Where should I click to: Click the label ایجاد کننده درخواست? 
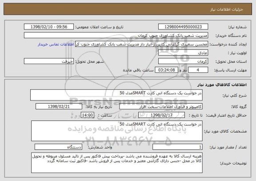[228, 44]
